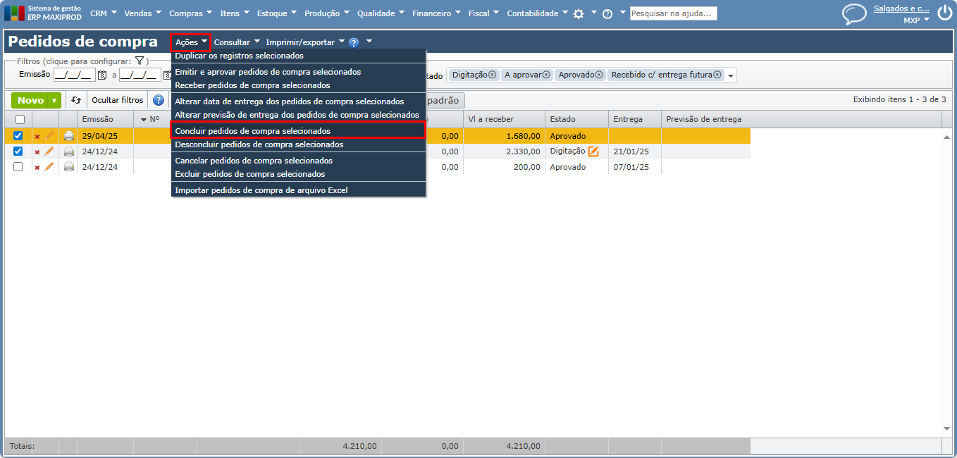Open the Salgados e c... account link
Viewport: 957px width, 458px height.
coord(901,8)
